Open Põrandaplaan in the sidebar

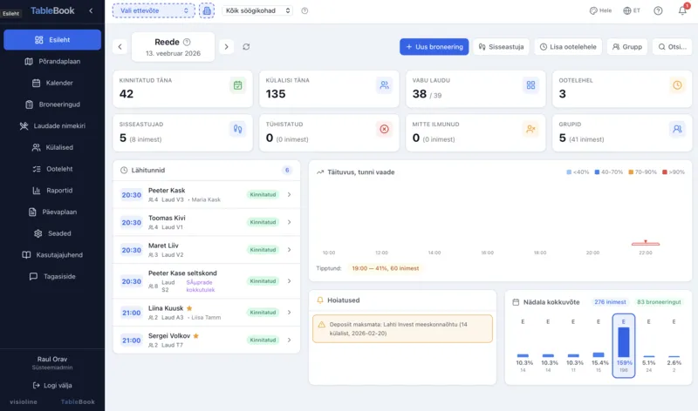52,62
